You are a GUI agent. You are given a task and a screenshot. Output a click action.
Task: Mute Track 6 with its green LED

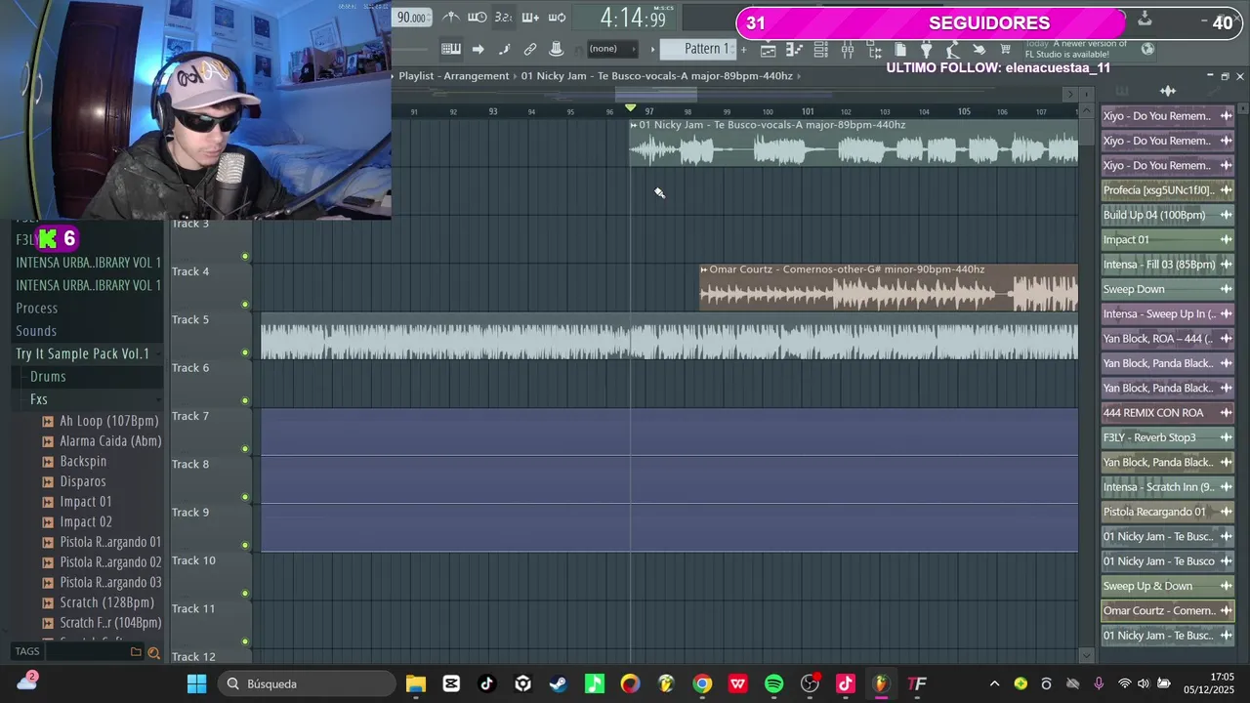(245, 401)
